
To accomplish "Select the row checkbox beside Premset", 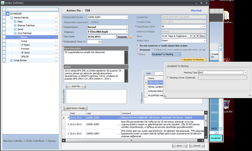I will 4,49.
